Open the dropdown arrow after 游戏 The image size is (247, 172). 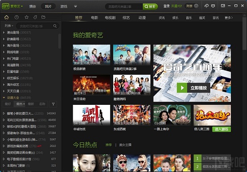click(x=75, y=6)
